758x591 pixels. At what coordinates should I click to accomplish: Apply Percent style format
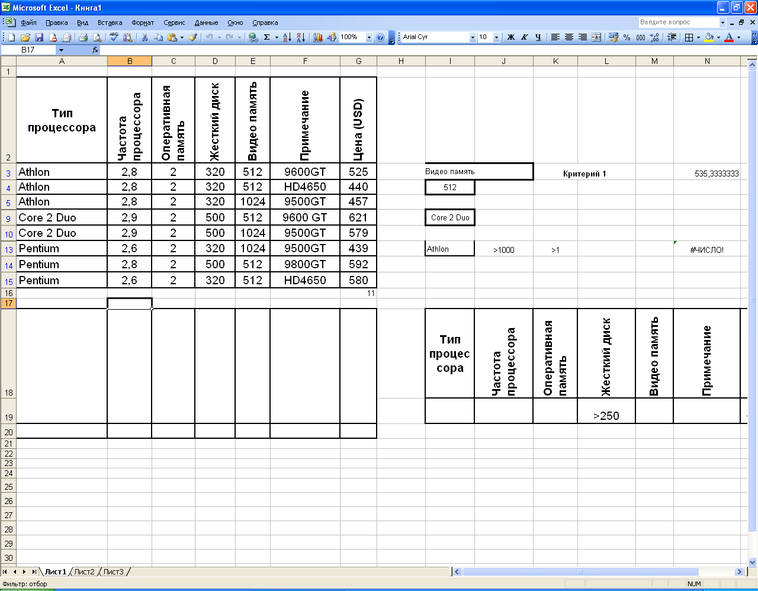point(627,37)
